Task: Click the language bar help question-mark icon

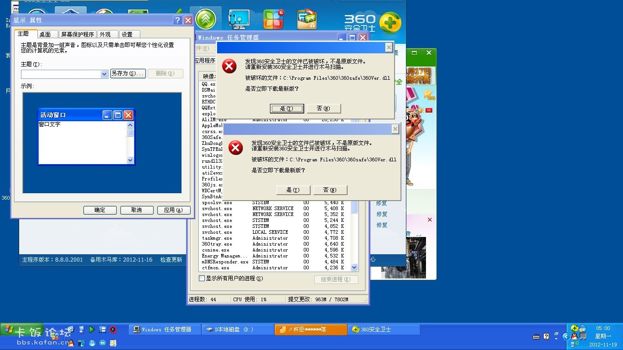Action: click(546, 337)
